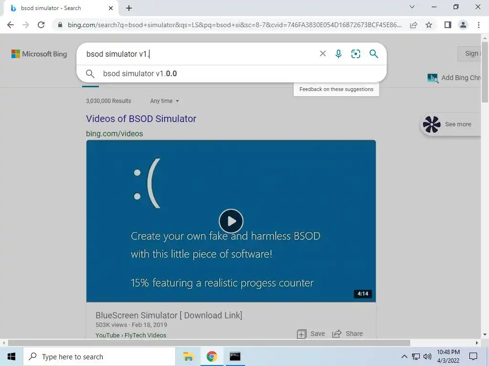Expand the Any time filter dropdown
This screenshot has width=489, height=366.
164,101
